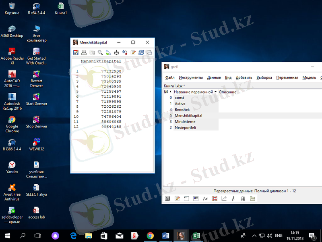The image size is (322, 242).
Task: Sort by Название переменной column header
Action: 193,92
